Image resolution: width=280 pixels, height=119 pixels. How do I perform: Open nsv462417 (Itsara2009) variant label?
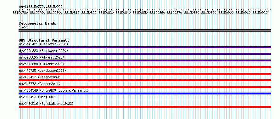(x=40, y=77)
